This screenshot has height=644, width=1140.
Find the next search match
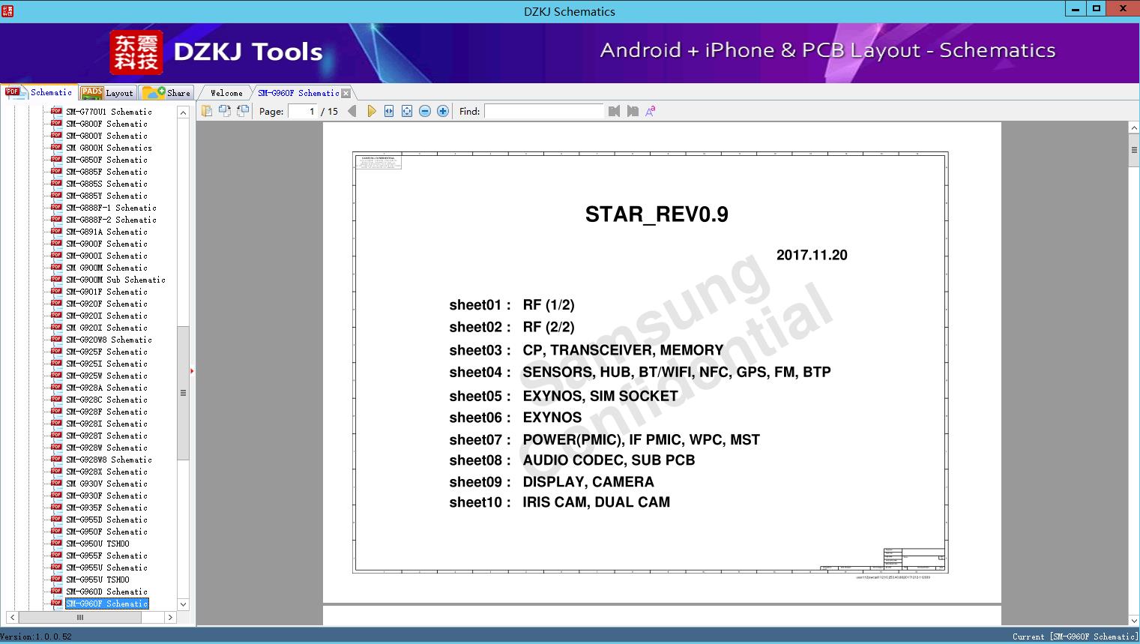[x=633, y=111]
